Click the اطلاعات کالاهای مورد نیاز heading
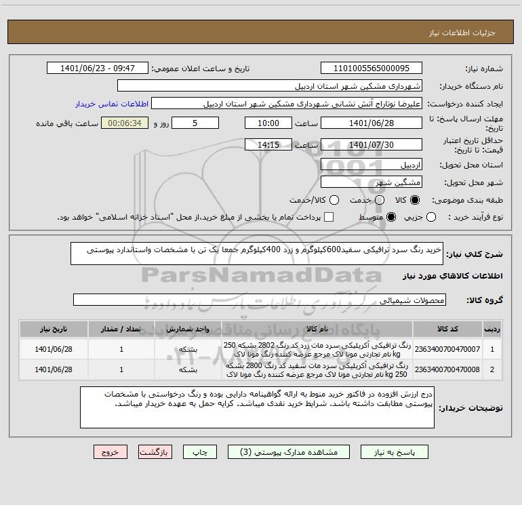 coord(452,276)
